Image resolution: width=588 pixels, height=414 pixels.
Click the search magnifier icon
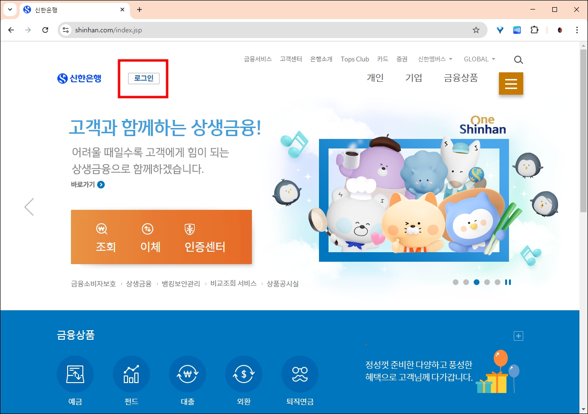tap(518, 59)
